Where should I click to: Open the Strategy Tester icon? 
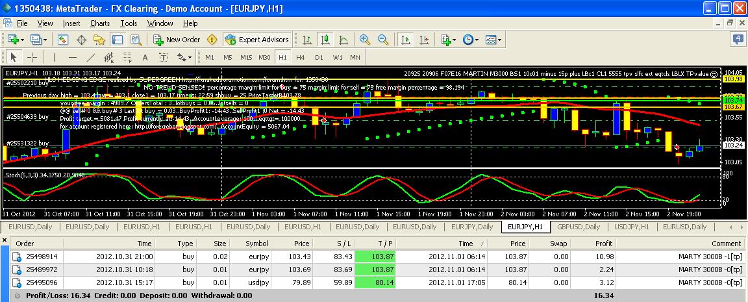coord(136,40)
